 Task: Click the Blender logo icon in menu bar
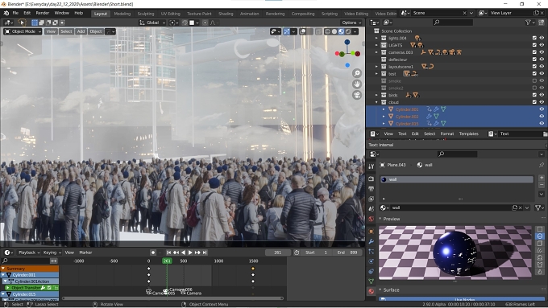point(6,13)
